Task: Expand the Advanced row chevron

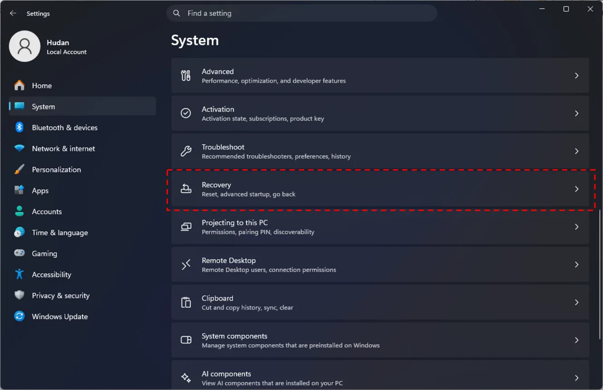Action: pos(577,76)
